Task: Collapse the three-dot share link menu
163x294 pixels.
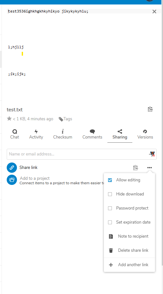Action: click(150, 168)
